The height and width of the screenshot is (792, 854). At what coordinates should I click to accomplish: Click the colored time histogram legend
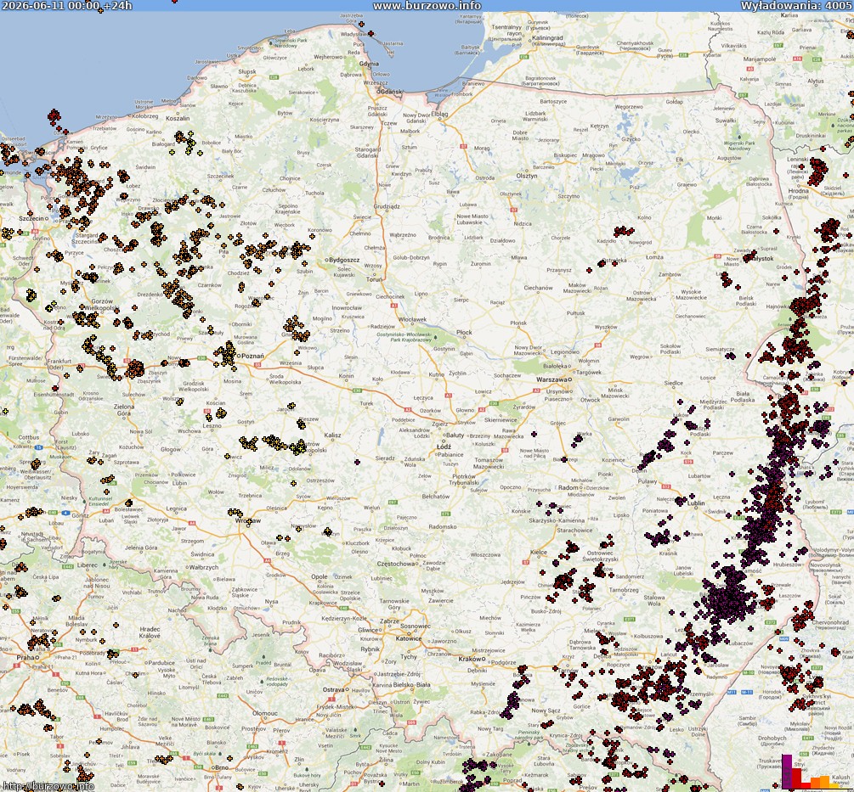(x=816, y=771)
